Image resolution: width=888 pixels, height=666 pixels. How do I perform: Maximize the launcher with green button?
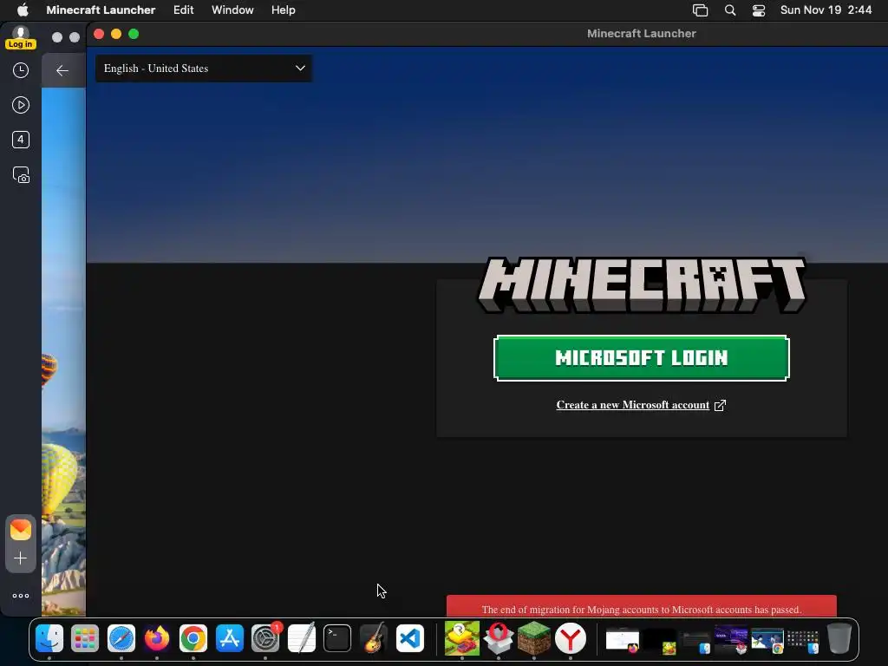134,34
